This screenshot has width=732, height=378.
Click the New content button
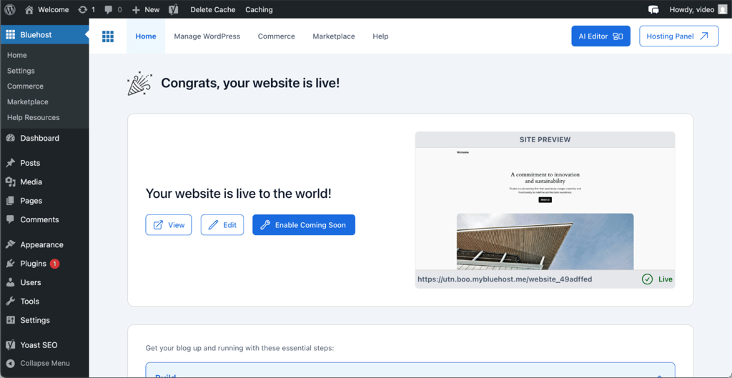pyautogui.click(x=146, y=9)
